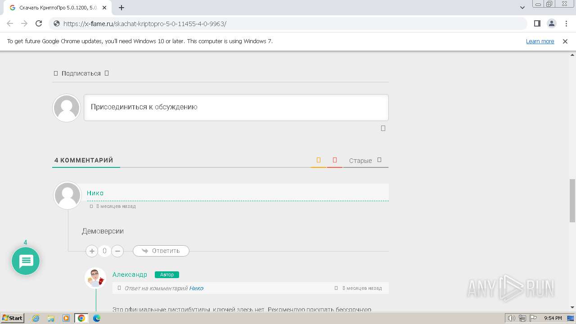This screenshot has height=324, width=576.
Task: View site information lock icon in address bar
Action: (57, 23)
